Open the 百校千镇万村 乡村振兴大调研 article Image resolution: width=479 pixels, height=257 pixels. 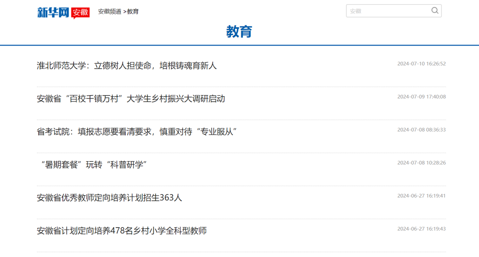(131, 99)
